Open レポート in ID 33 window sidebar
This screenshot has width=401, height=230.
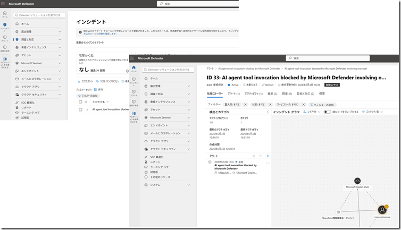[x=155, y=162]
